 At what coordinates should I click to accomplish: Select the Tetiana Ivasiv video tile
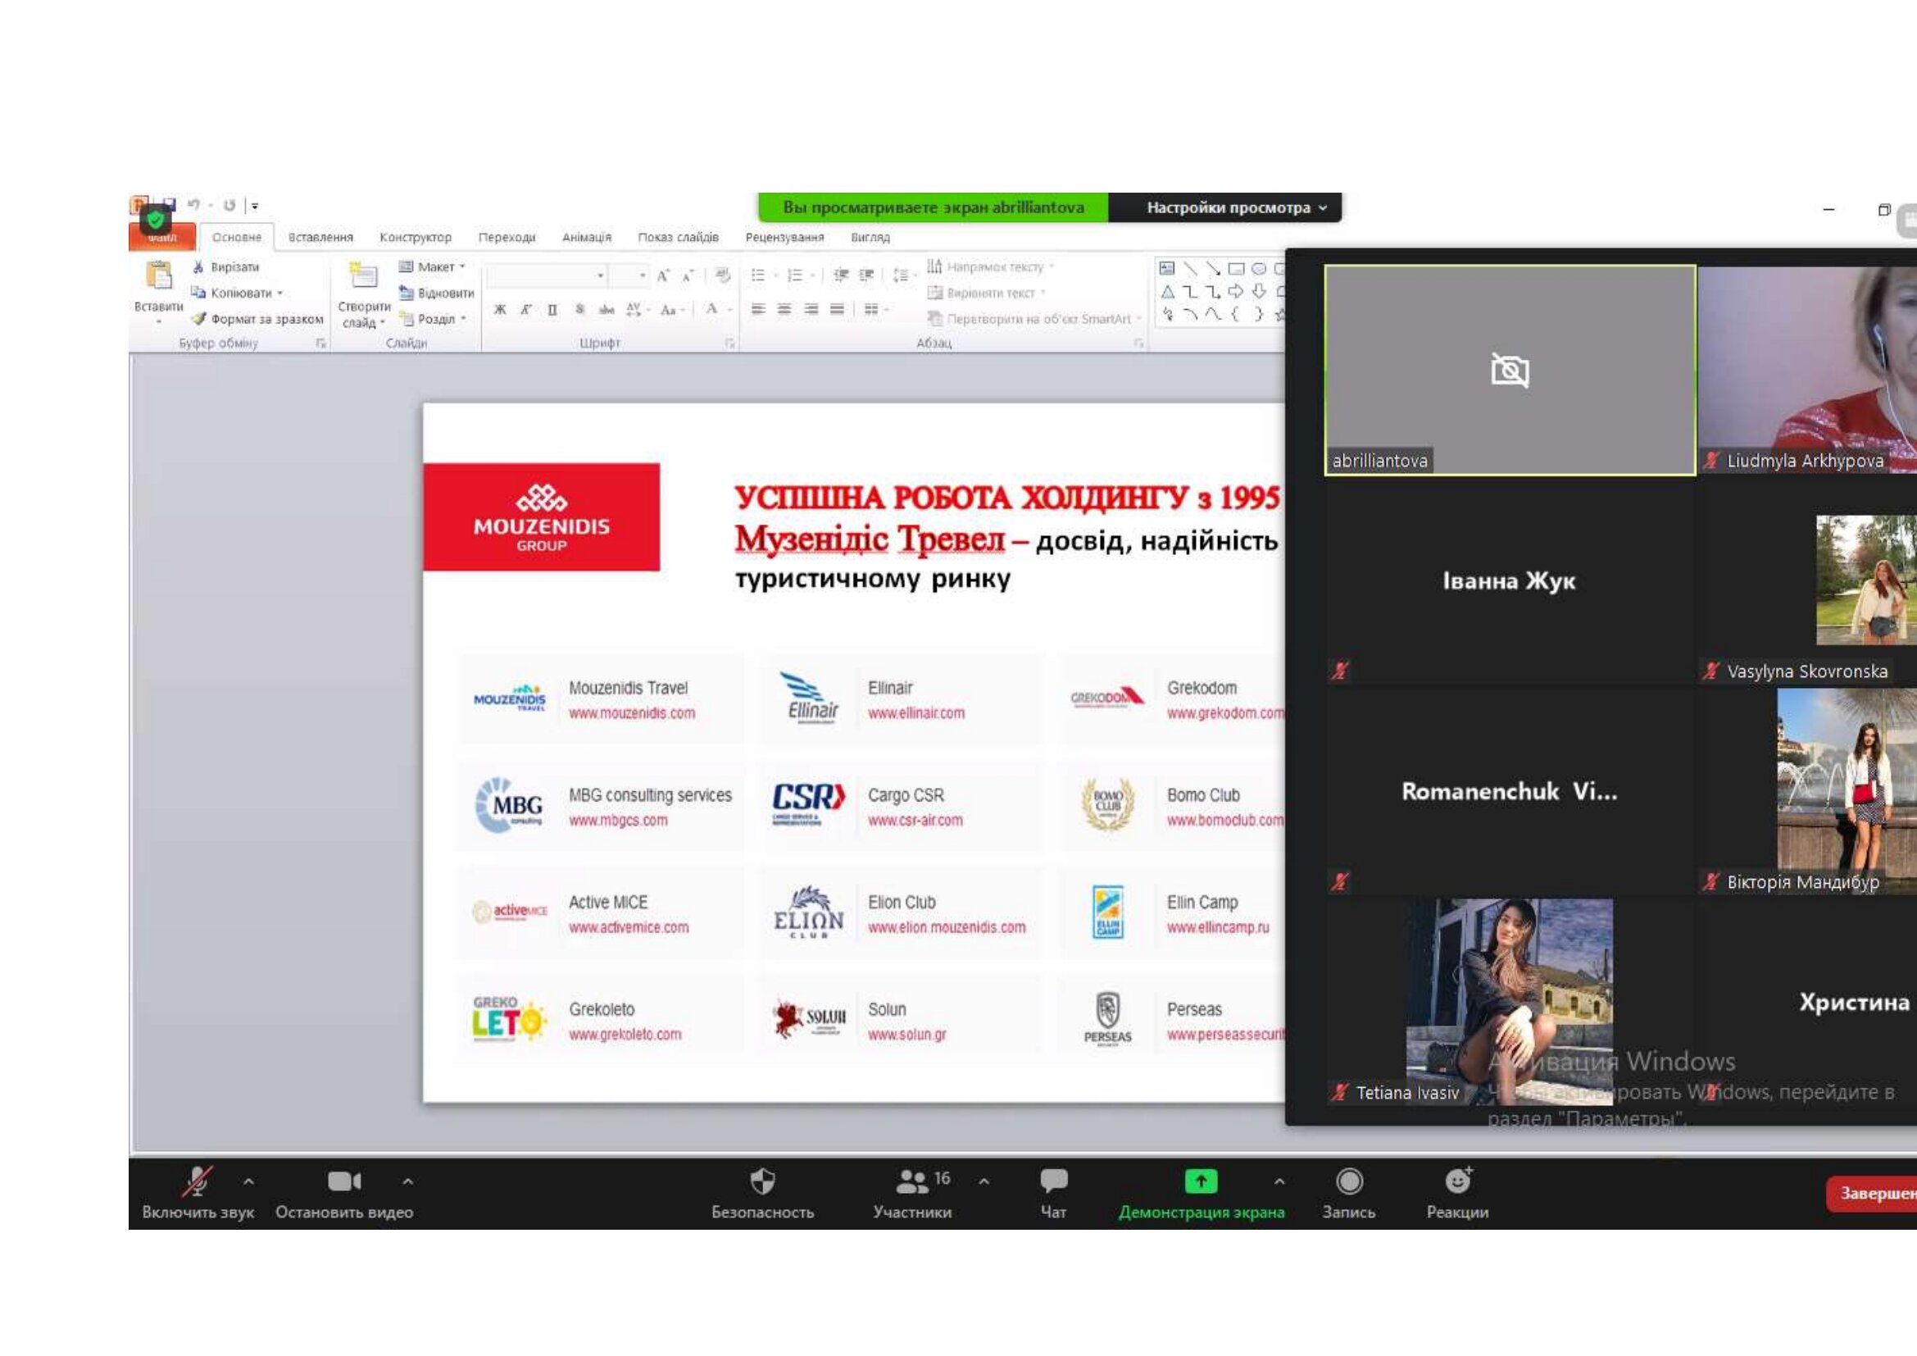click(x=1510, y=1001)
